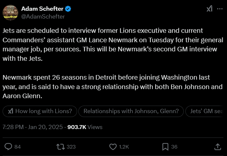Open Grok explanation icon at top right

pyautogui.click(x=209, y=9)
